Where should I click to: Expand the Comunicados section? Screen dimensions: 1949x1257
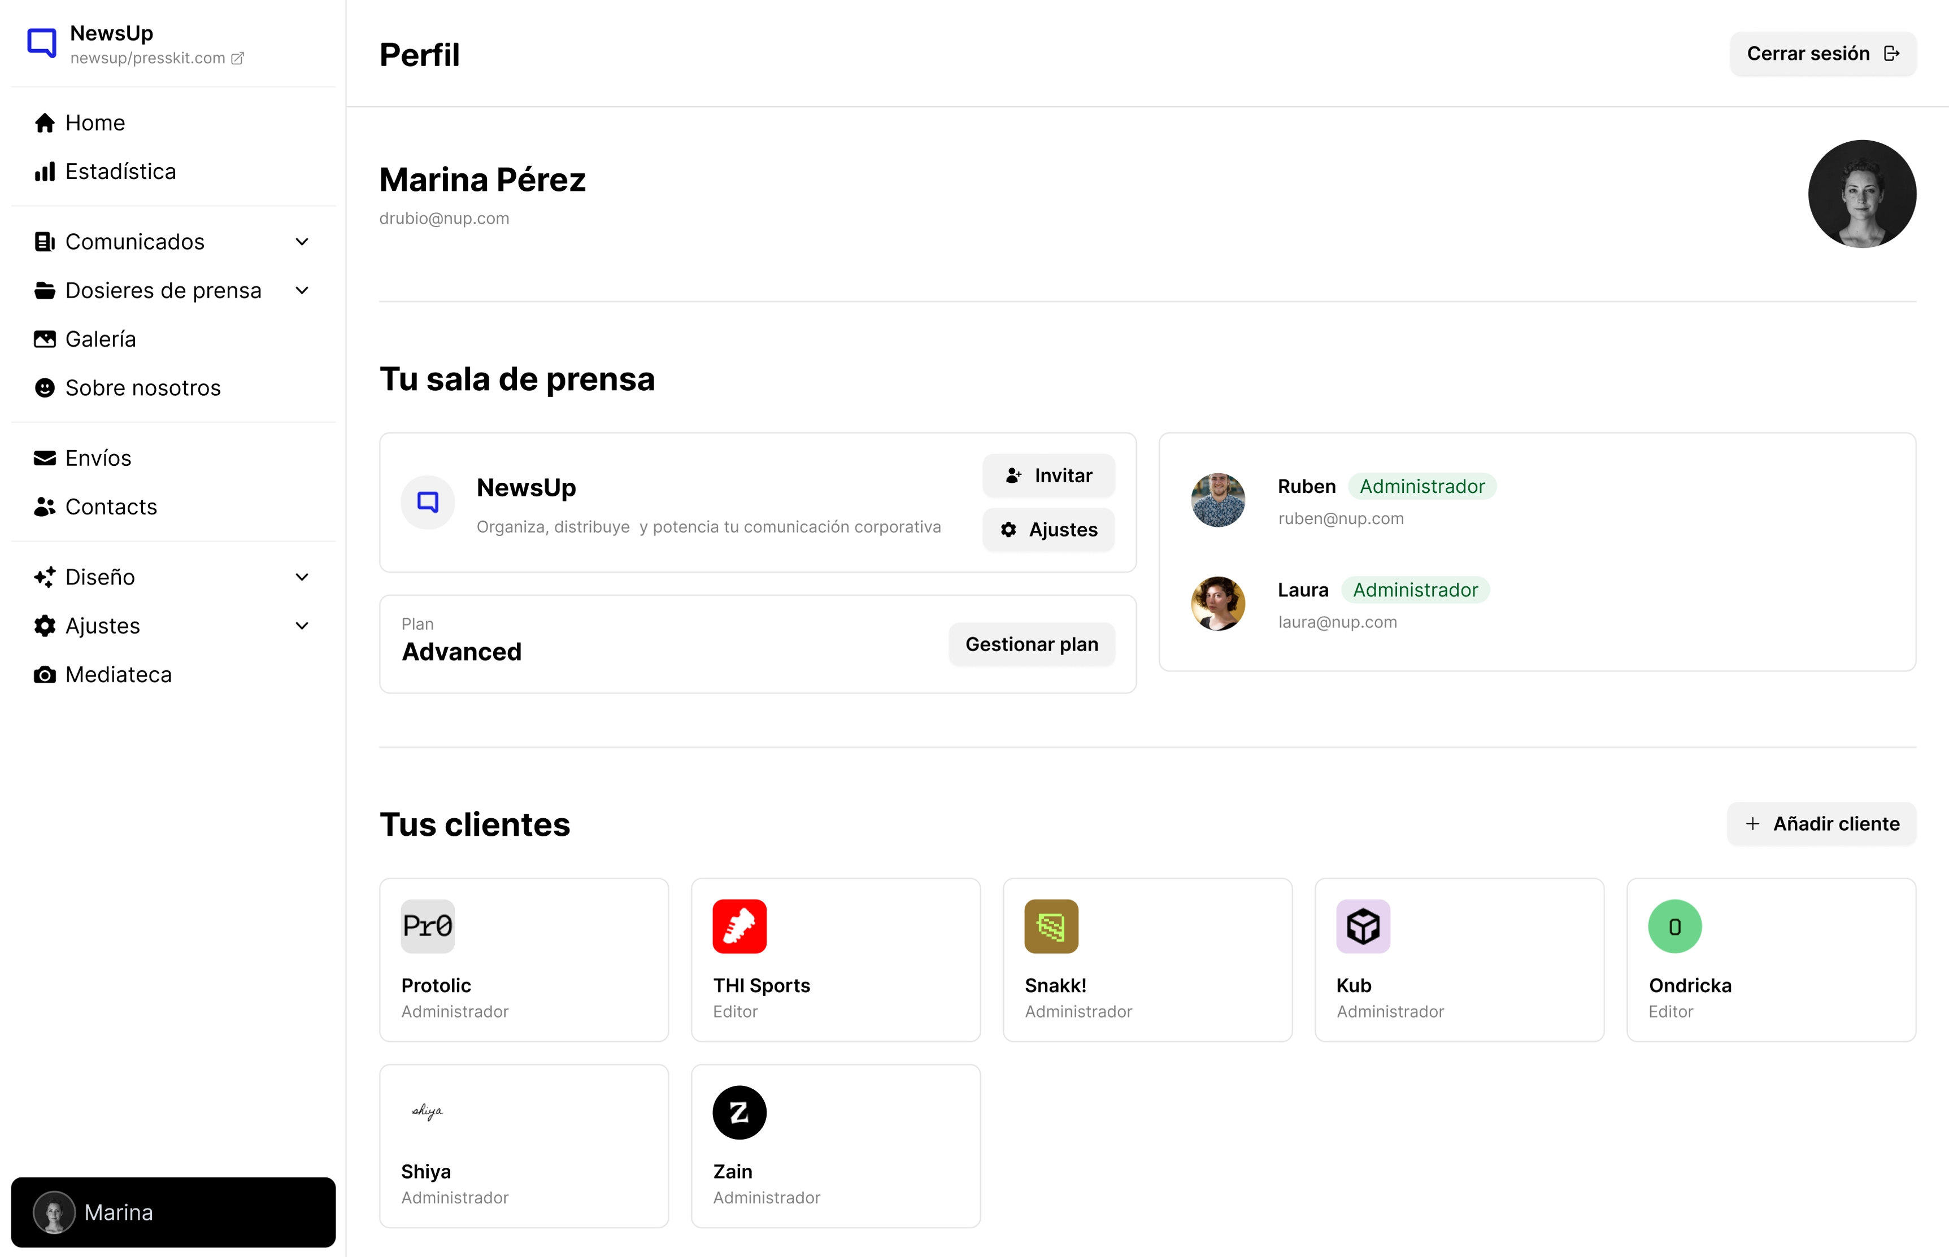click(302, 242)
